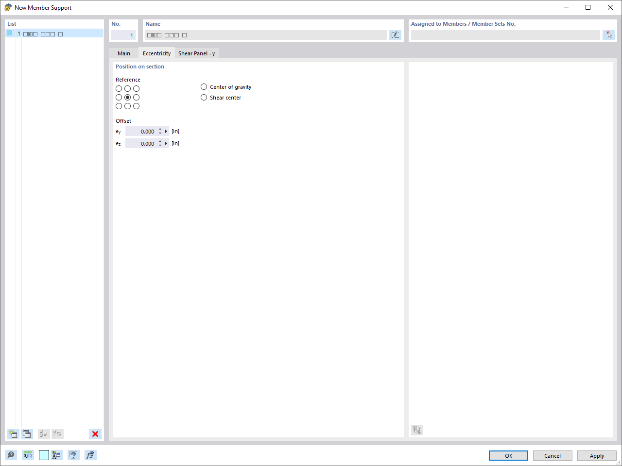Create a new member support entry
This screenshot has width=622, height=466.
click(x=13, y=434)
